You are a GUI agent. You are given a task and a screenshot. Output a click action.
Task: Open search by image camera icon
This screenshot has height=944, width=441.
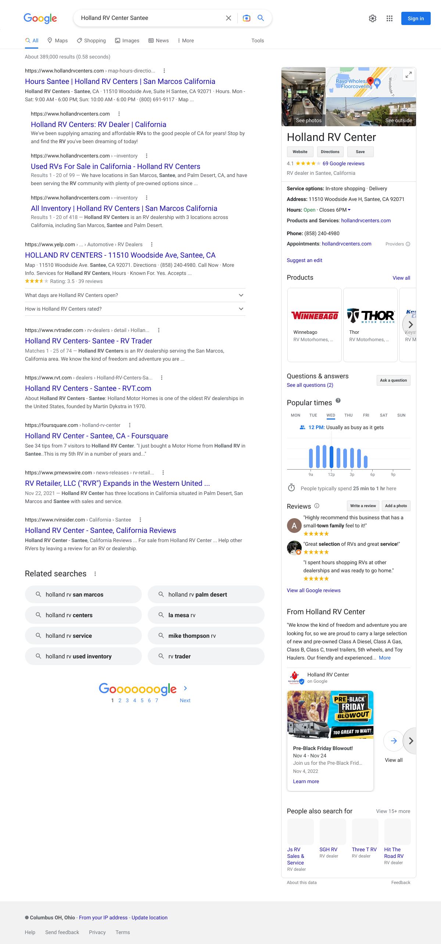[x=247, y=18]
